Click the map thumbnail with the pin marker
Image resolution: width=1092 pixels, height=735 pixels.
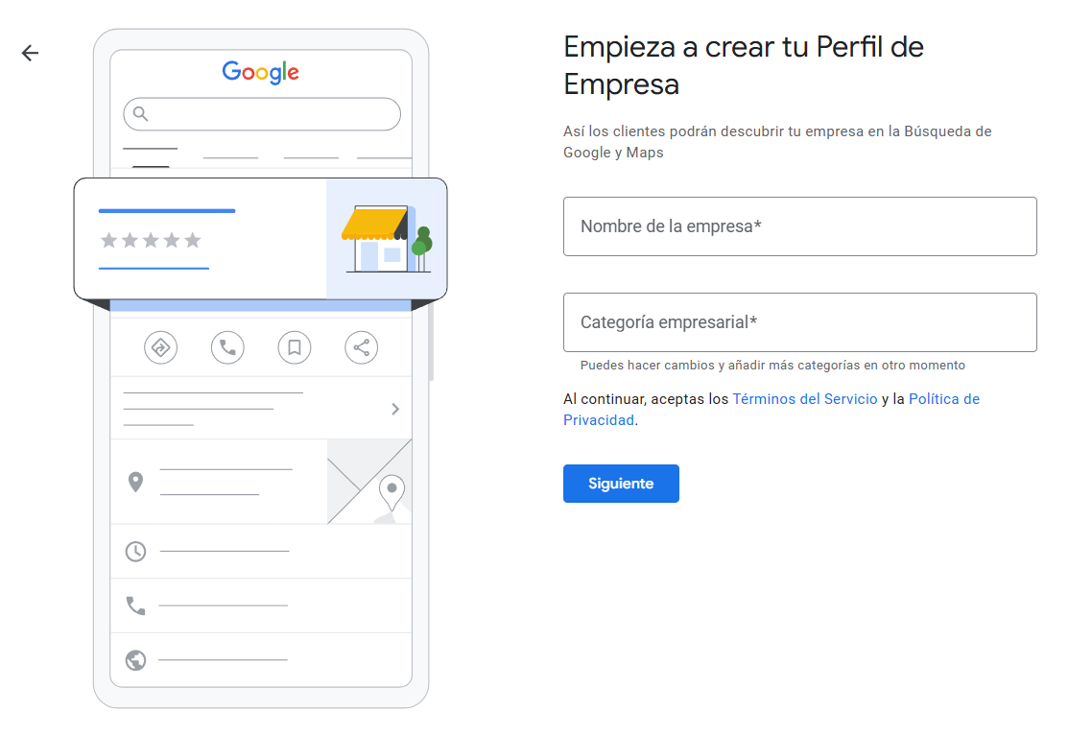click(x=369, y=482)
